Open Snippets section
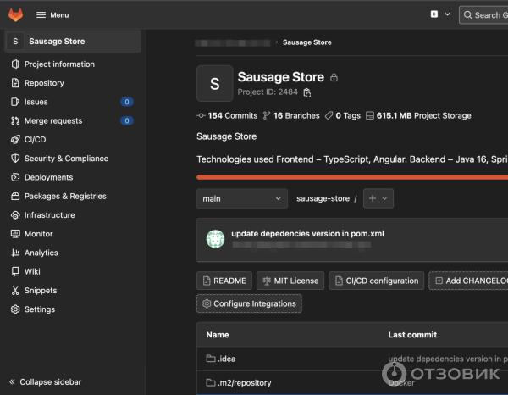 [x=41, y=290]
